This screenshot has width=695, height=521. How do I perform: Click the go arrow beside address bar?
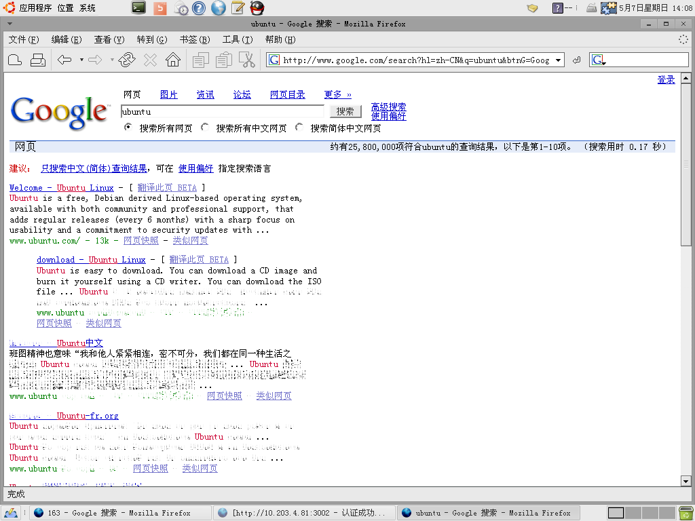click(x=576, y=60)
